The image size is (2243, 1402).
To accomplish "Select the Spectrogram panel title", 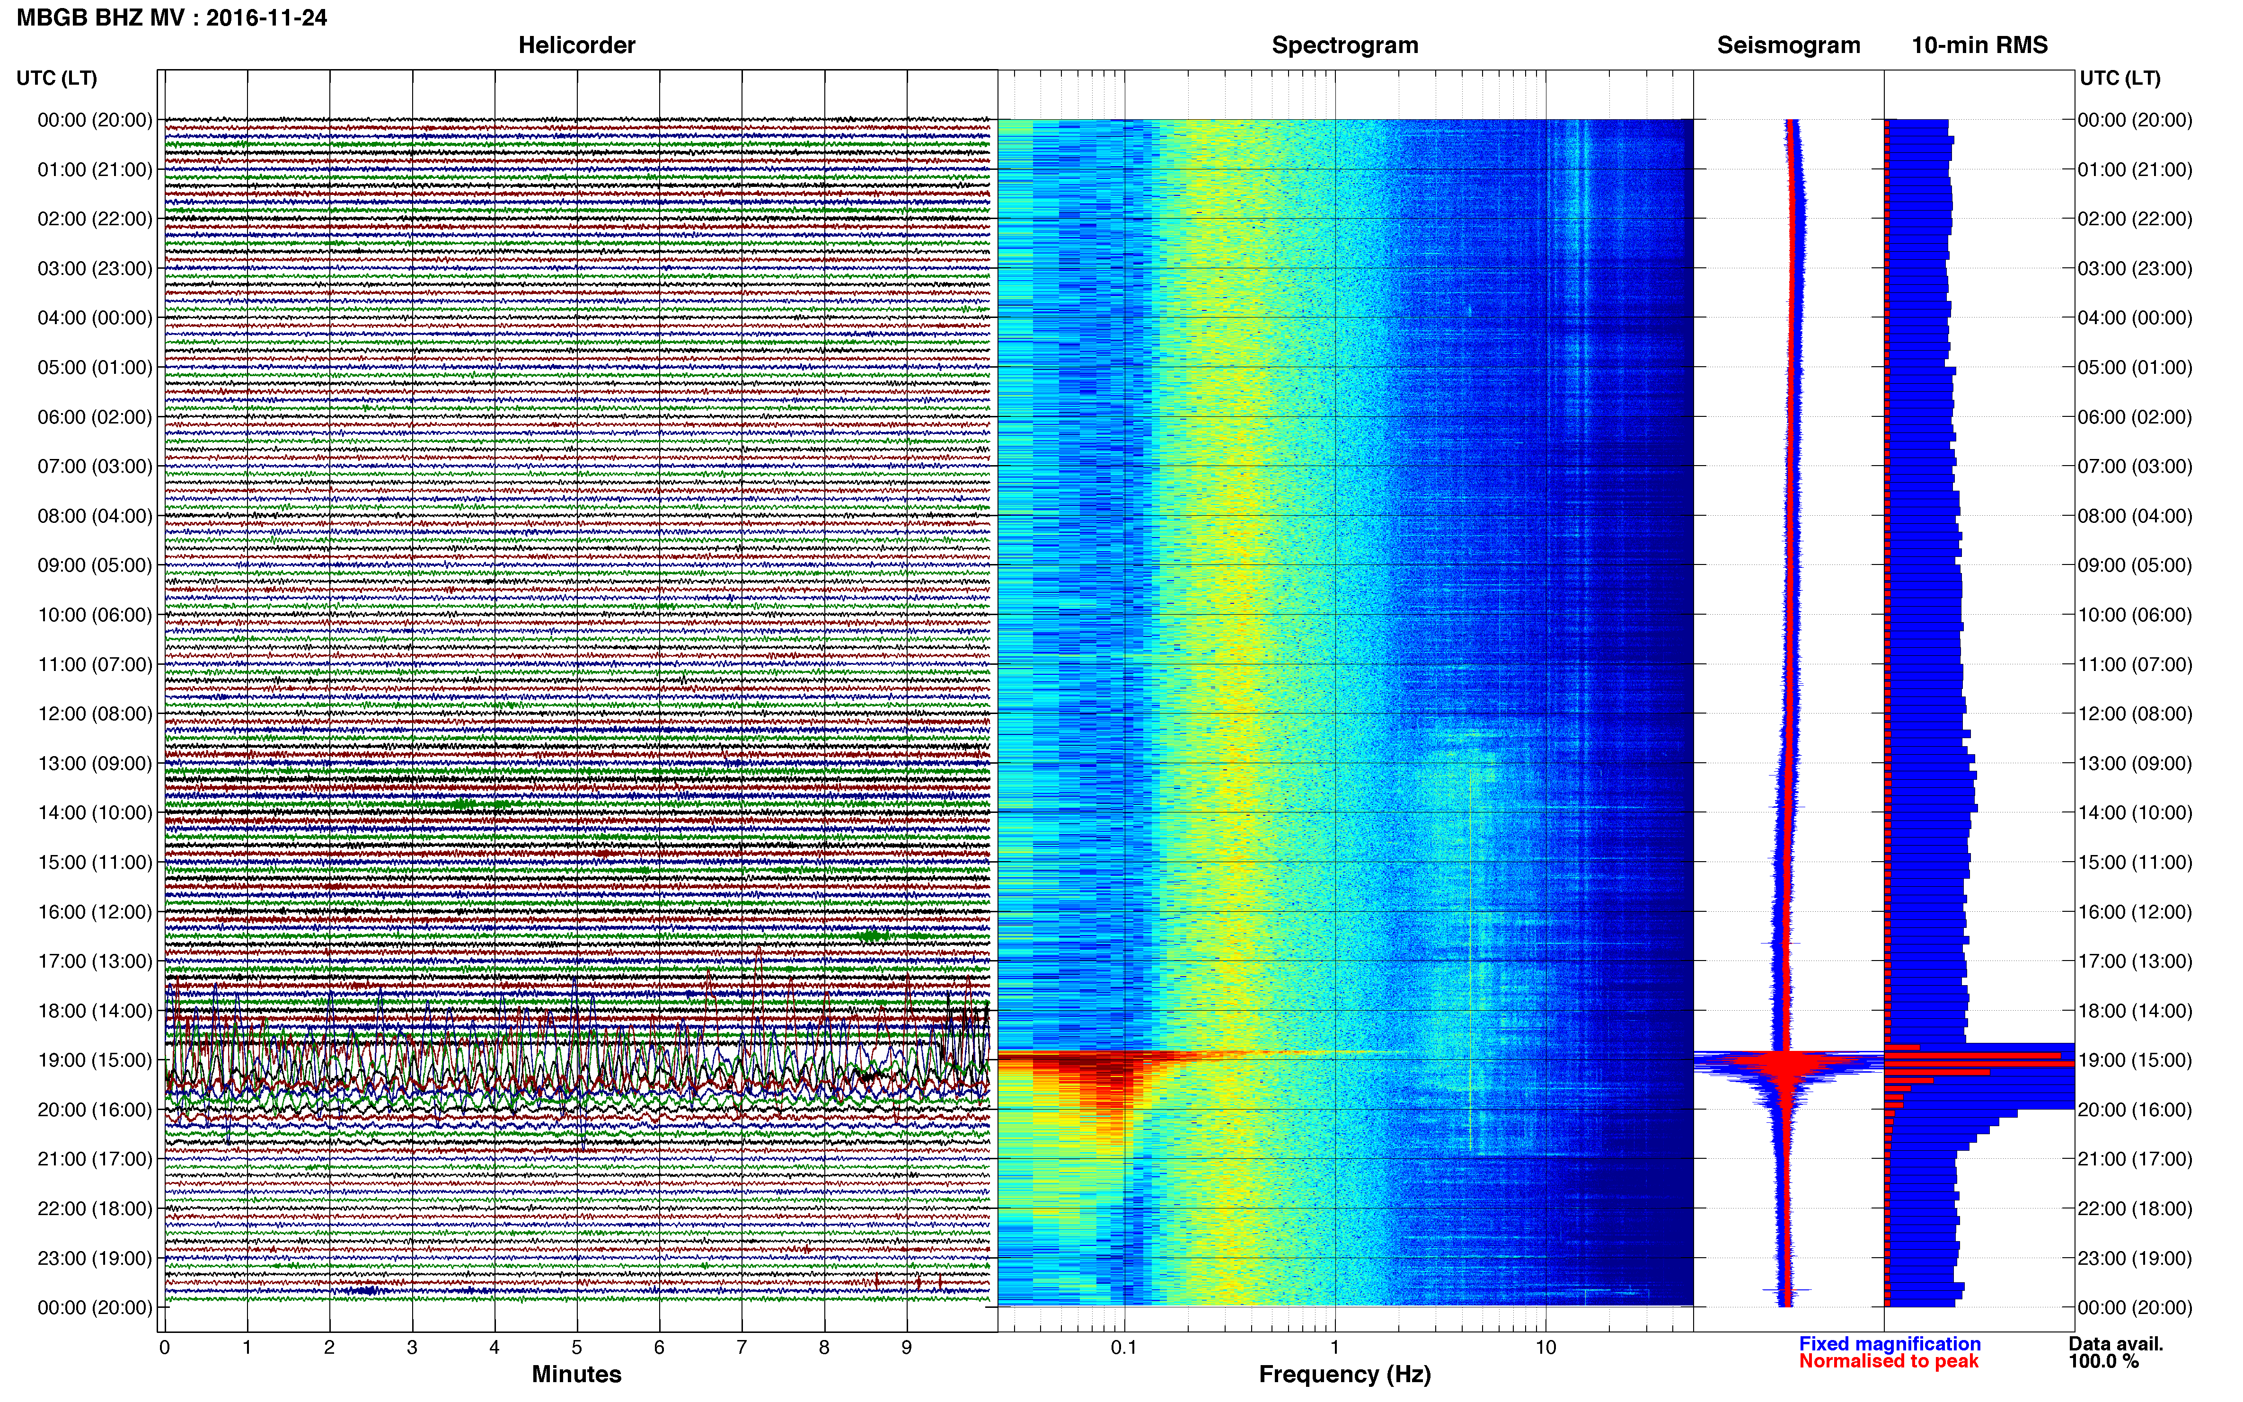I will pos(1344,45).
